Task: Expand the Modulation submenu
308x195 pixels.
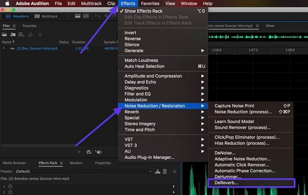Action: 163,100
